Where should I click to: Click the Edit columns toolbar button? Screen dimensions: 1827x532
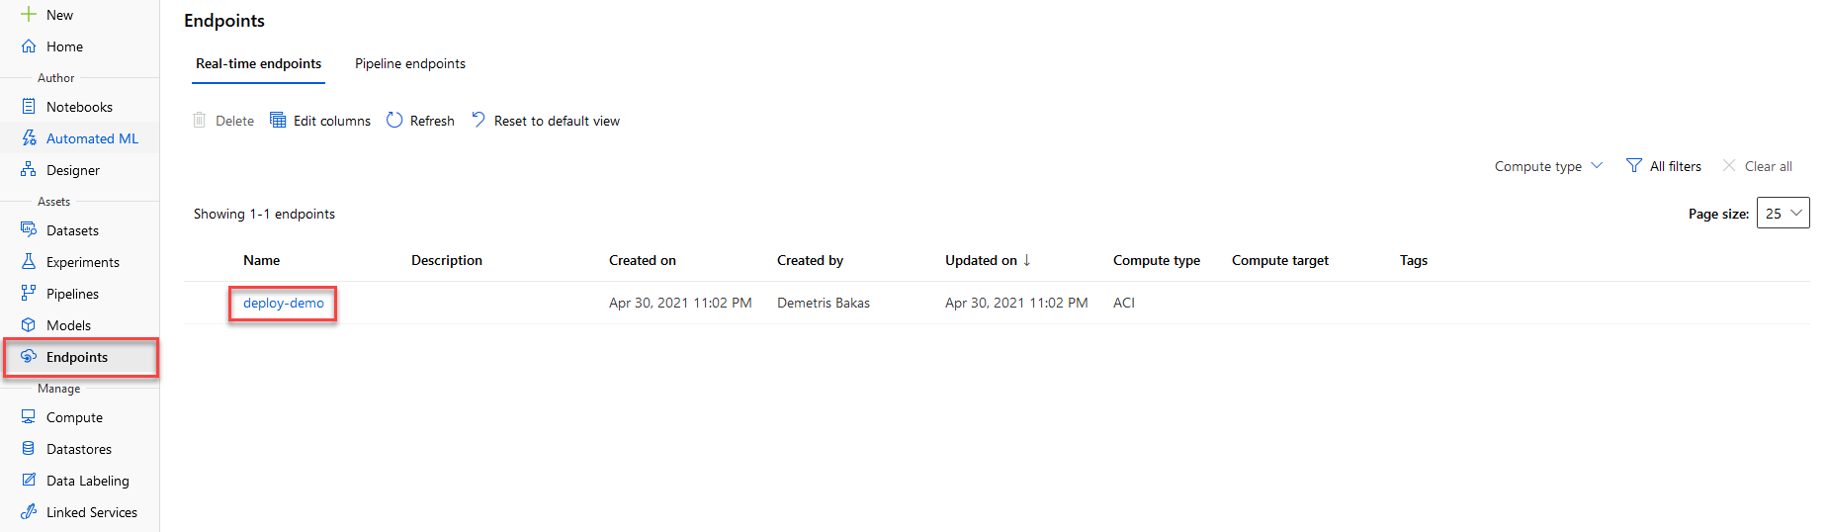click(x=320, y=121)
